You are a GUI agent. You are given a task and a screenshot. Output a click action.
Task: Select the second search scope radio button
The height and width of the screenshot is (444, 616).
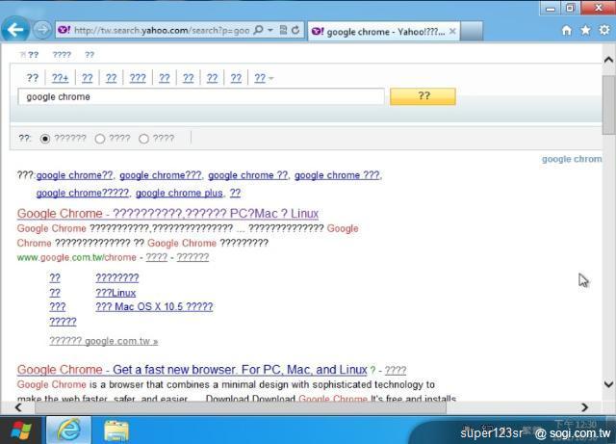100,139
